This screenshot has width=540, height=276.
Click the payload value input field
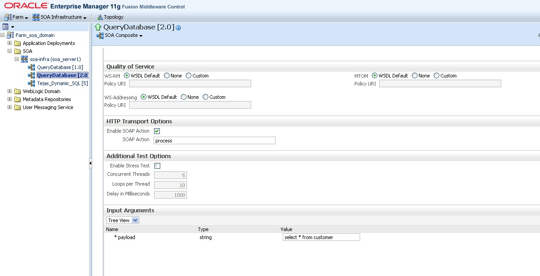[321, 237]
